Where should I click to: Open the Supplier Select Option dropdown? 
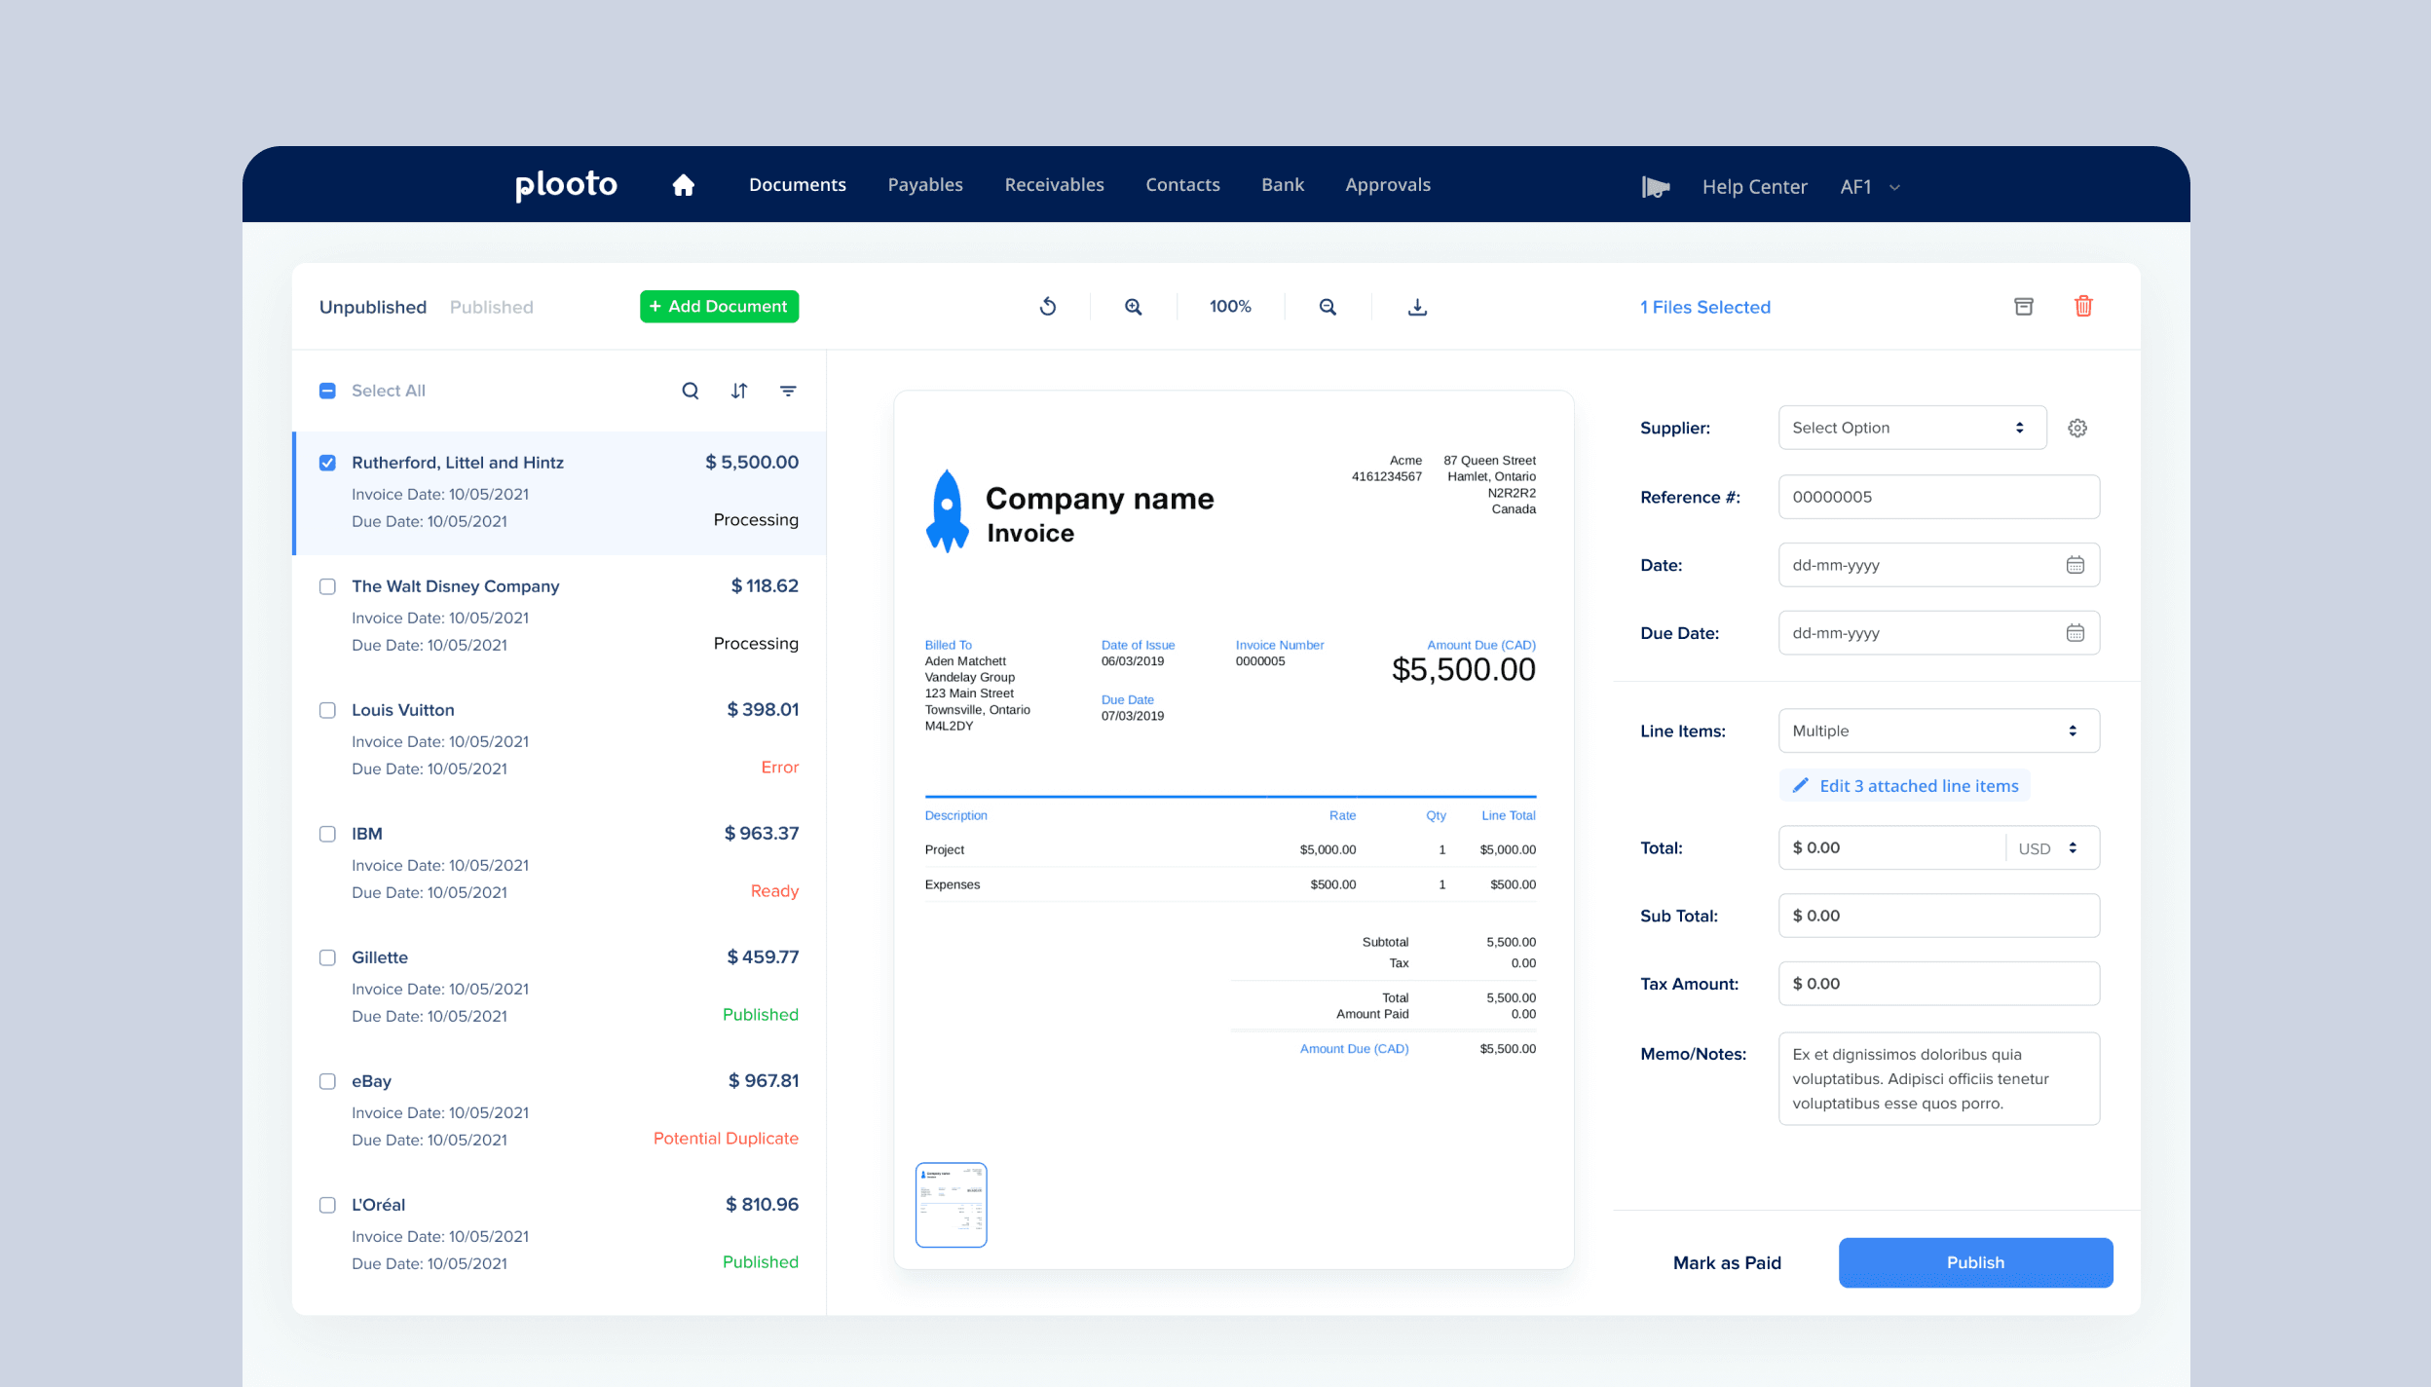tap(1911, 428)
